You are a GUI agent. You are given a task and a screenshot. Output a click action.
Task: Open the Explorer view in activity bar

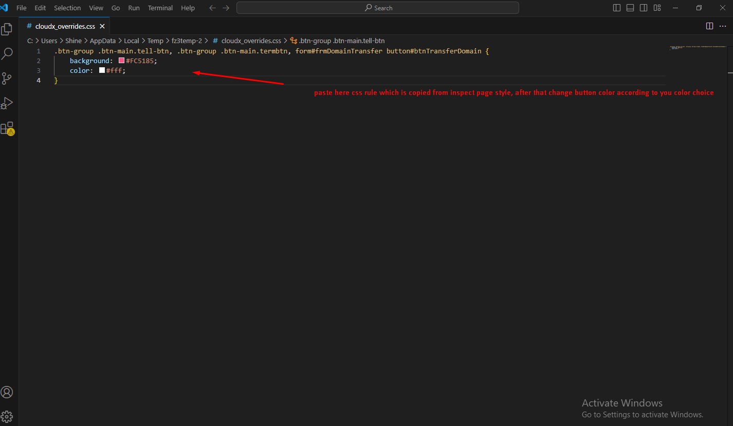(x=7, y=29)
